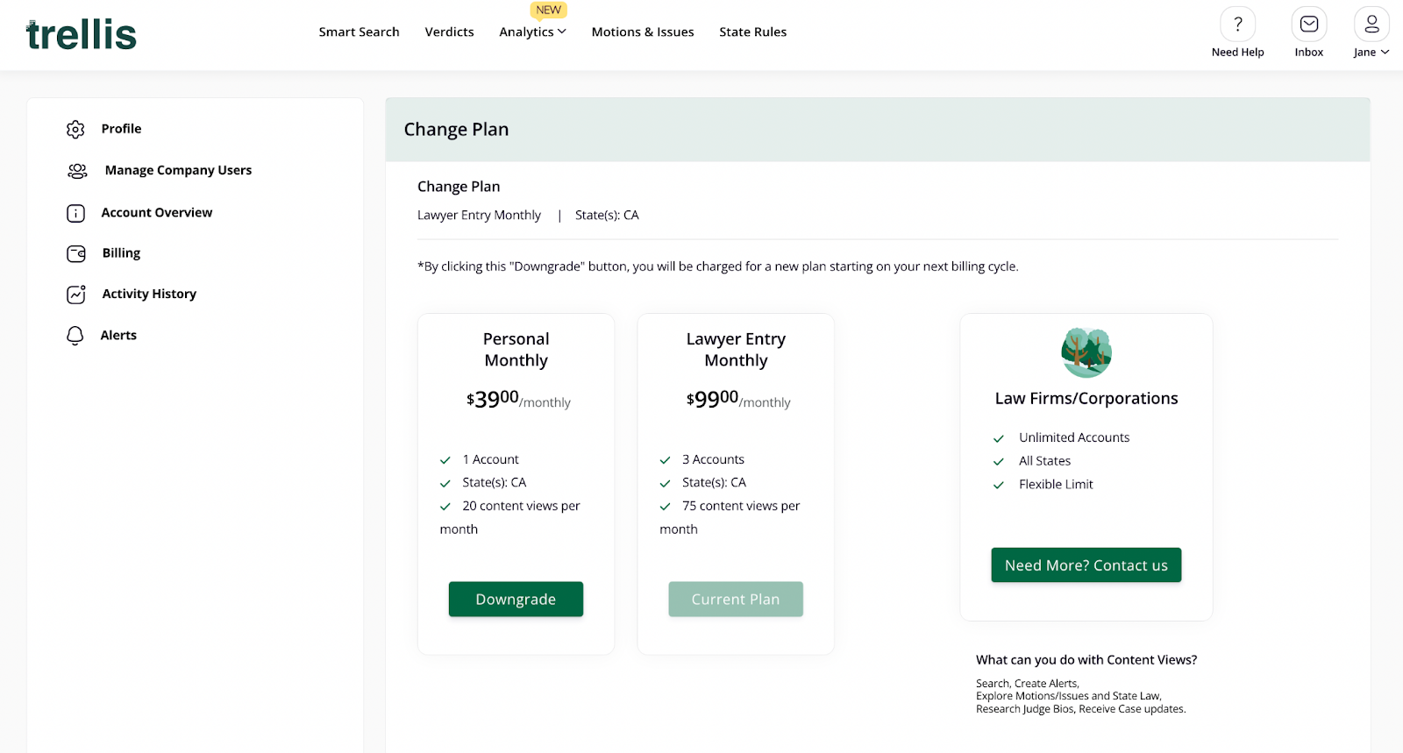This screenshot has height=753, width=1403.
Task: Open Alerts from sidebar
Action: pos(118,335)
